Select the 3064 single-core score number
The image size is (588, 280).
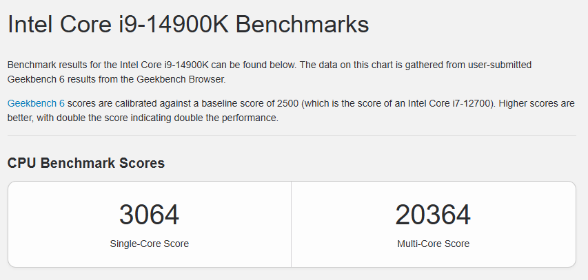150,215
